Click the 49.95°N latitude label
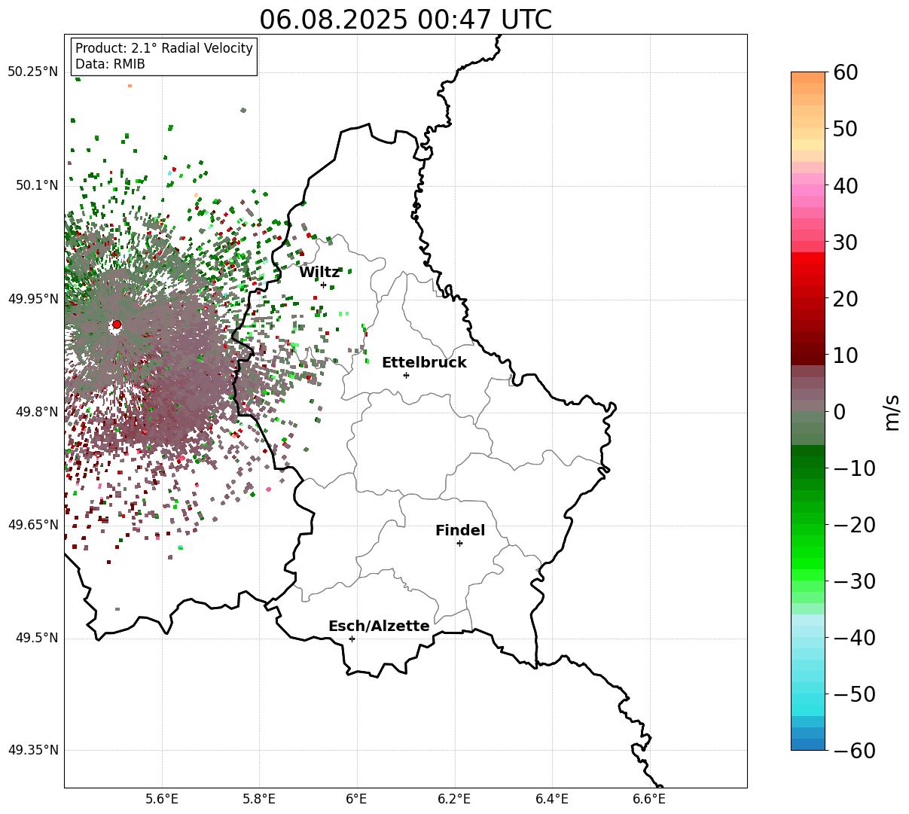This screenshot has width=909, height=814. pos(33,299)
